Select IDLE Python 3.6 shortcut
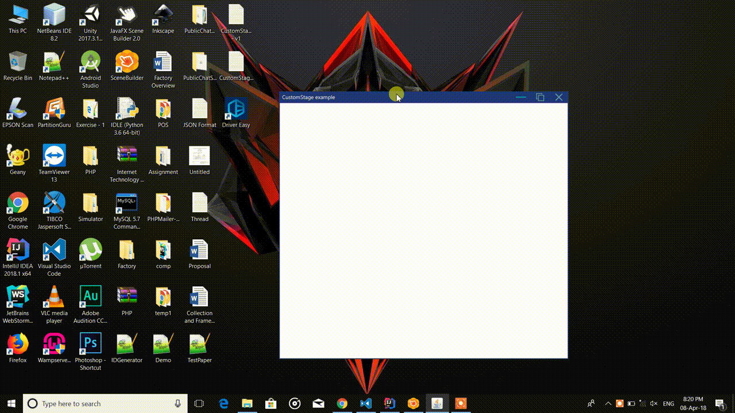735x413 pixels. pyautogui.click(x=127, y=116)
